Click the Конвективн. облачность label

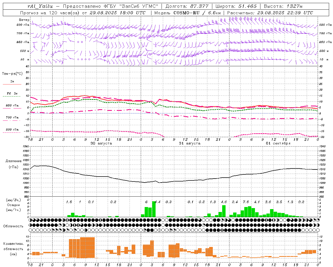pyautogui.click(x=13, y=246)
